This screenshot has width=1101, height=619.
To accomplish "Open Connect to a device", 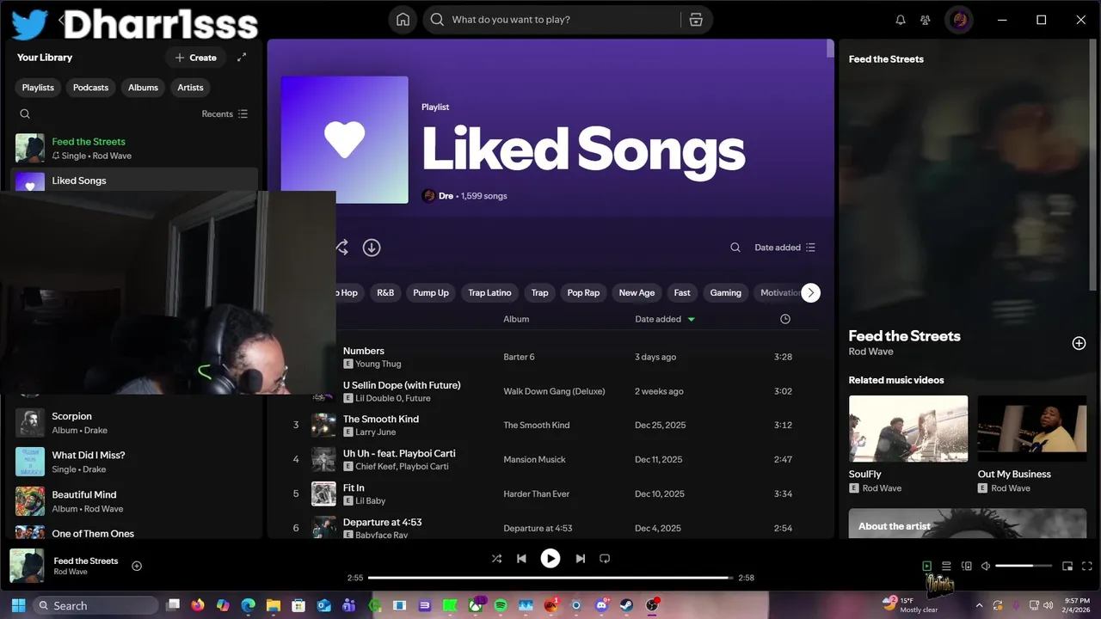I will point(966,566).
